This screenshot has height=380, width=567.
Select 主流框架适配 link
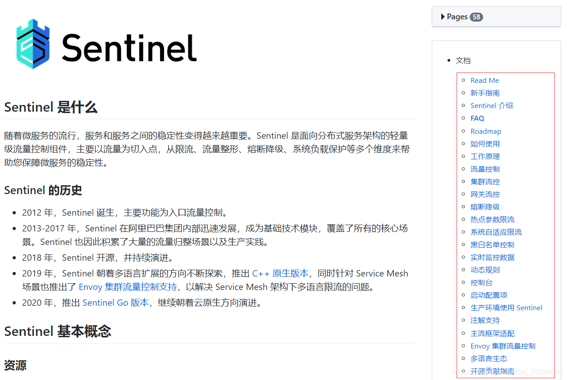493,333
